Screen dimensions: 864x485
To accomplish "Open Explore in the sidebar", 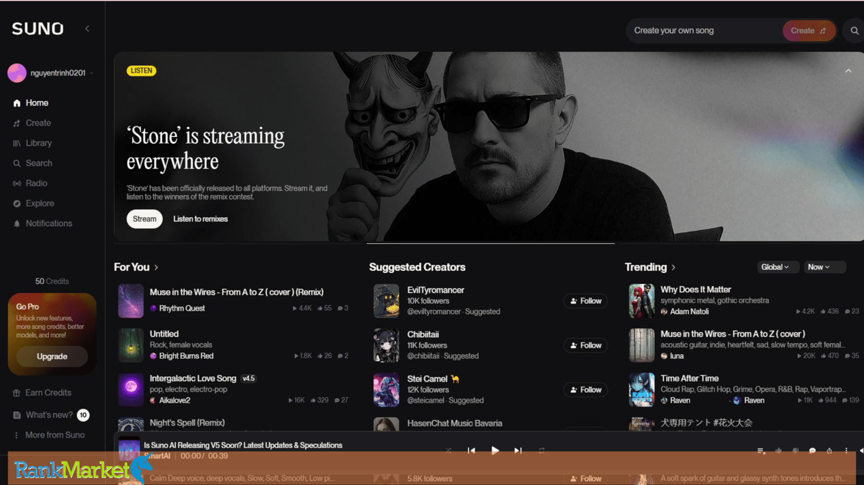I will pos(34,203).
